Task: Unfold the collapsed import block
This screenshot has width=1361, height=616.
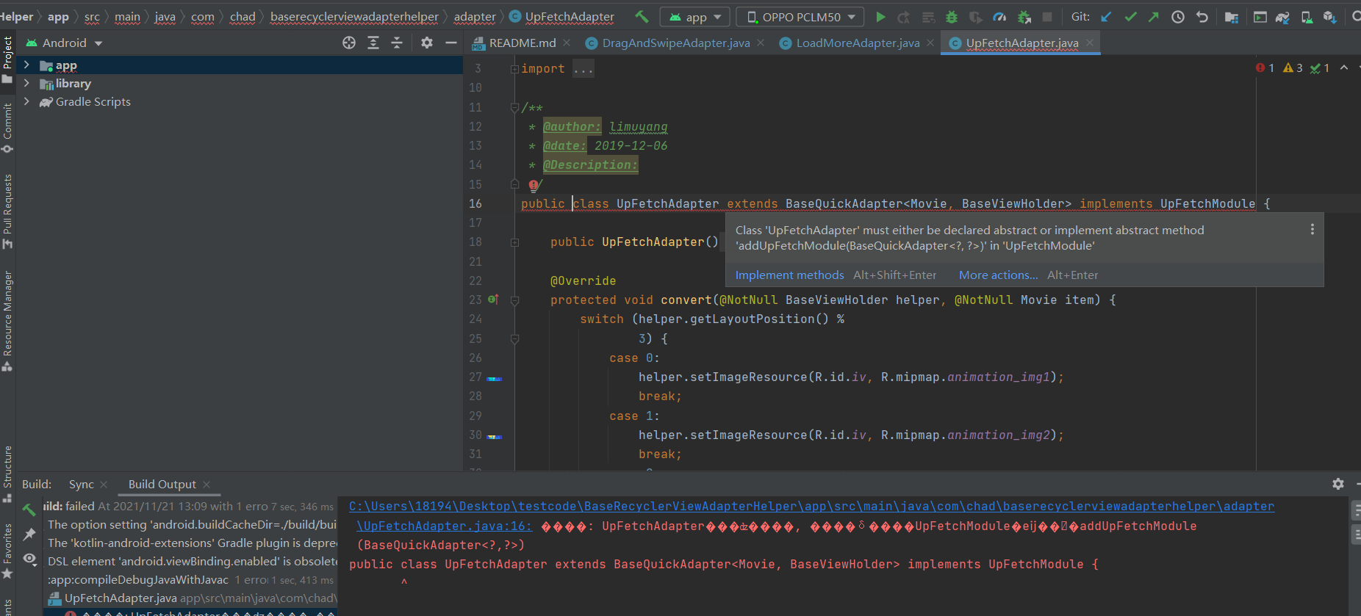Action: click(x=514, y=69)
